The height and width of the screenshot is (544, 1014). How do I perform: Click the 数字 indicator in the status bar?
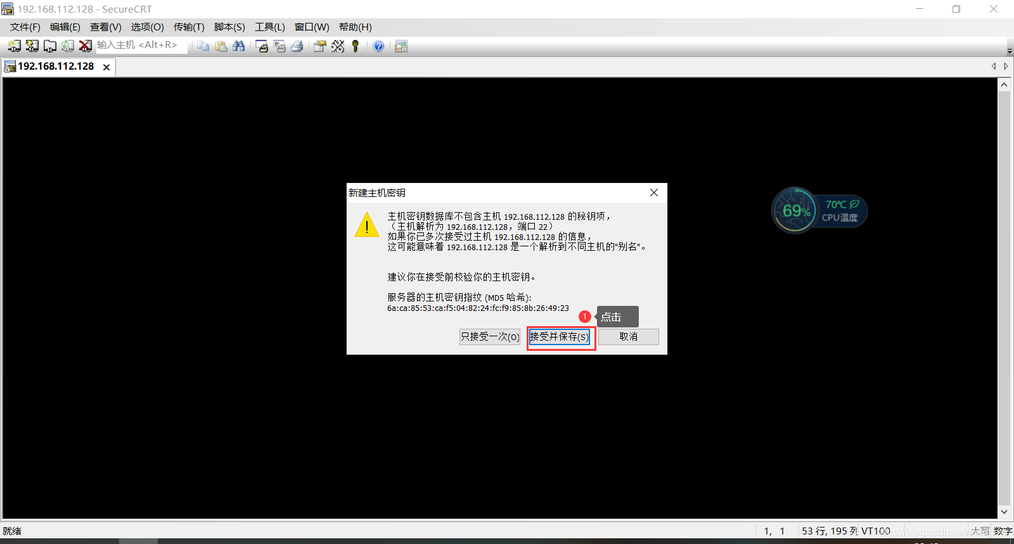click(1003, 531)
